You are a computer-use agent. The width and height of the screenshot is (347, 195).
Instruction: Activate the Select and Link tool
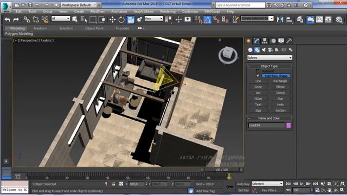coord(27,19)
